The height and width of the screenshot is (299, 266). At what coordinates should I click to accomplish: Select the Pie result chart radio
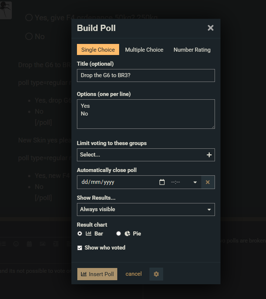(119, 234)
